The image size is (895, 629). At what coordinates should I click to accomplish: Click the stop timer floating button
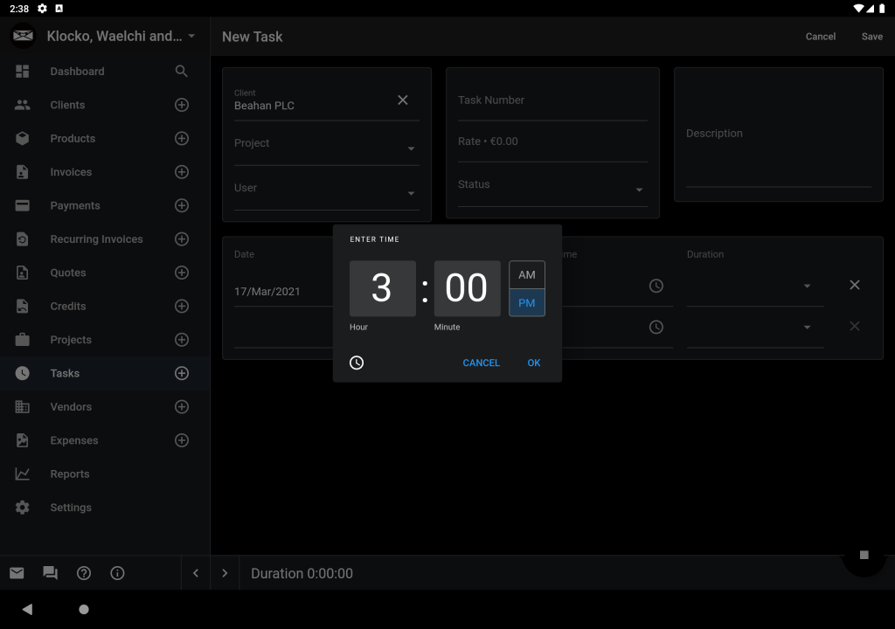click(x=864, y=555)
